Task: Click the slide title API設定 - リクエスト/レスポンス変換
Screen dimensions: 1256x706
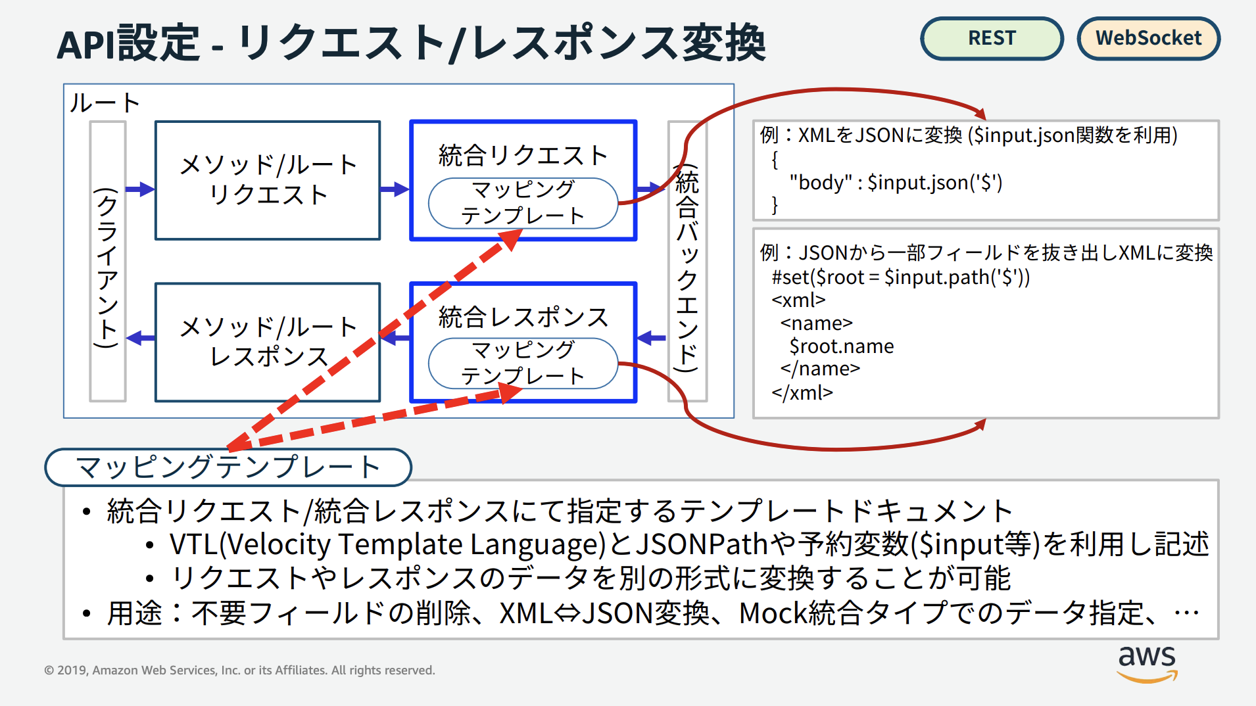Action: [x=411, y=43]
